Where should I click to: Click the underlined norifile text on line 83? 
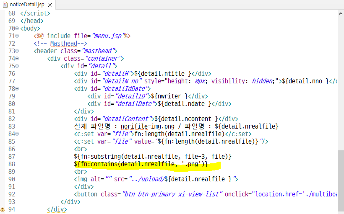point(134,126)
